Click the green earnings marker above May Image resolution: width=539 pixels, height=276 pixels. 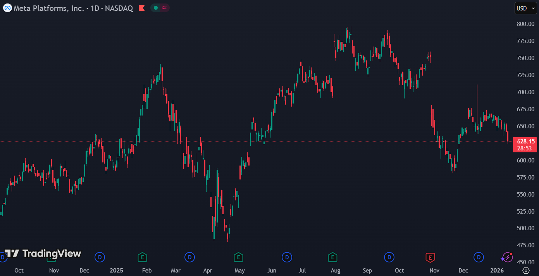coord(238,257)
